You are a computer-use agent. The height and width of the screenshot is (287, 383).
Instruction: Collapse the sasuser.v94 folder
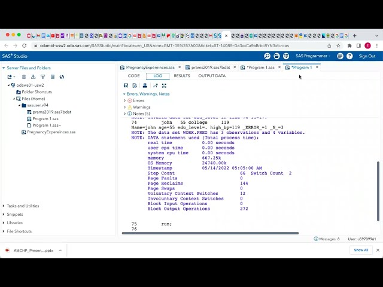tap(19, 105)
